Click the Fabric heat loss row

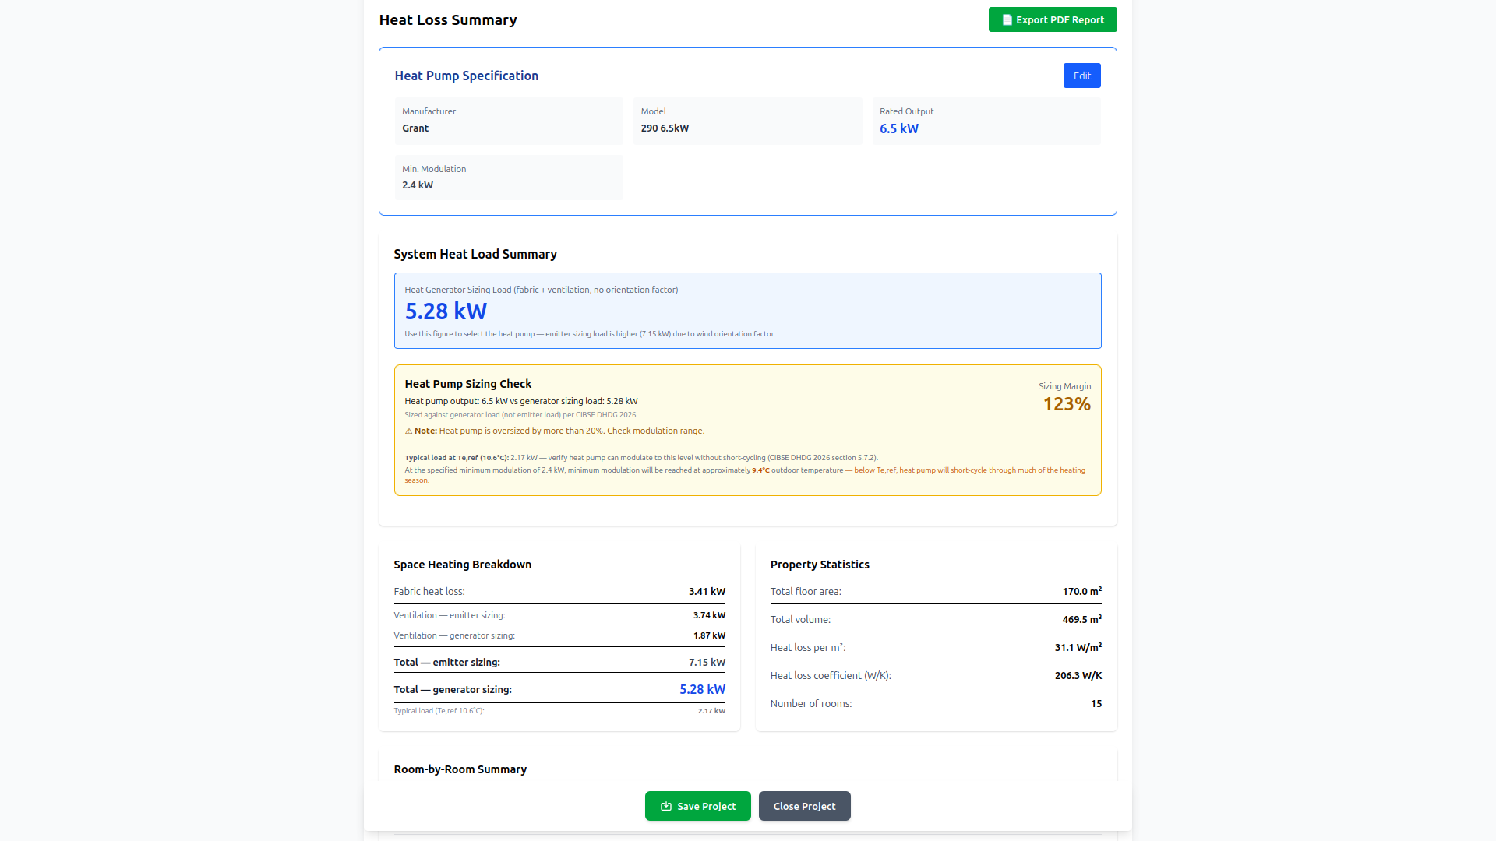point(559,592)
